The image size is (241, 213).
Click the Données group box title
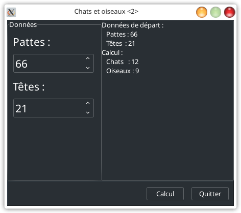pyautogui.click(x=23, y=25)
